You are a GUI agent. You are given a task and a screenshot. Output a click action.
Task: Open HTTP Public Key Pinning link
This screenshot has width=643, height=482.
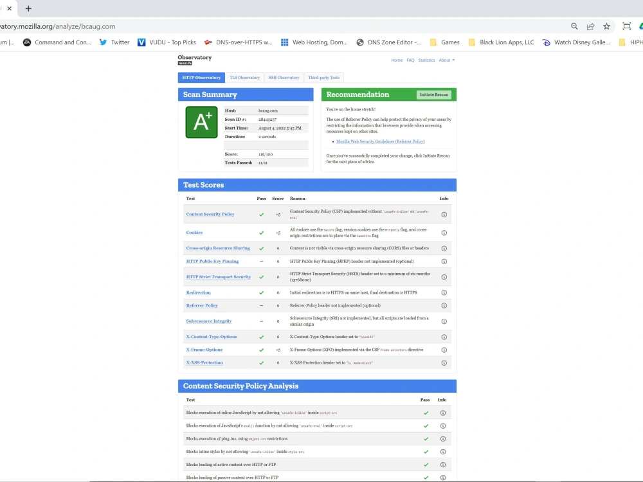click(x=212, y=261)
